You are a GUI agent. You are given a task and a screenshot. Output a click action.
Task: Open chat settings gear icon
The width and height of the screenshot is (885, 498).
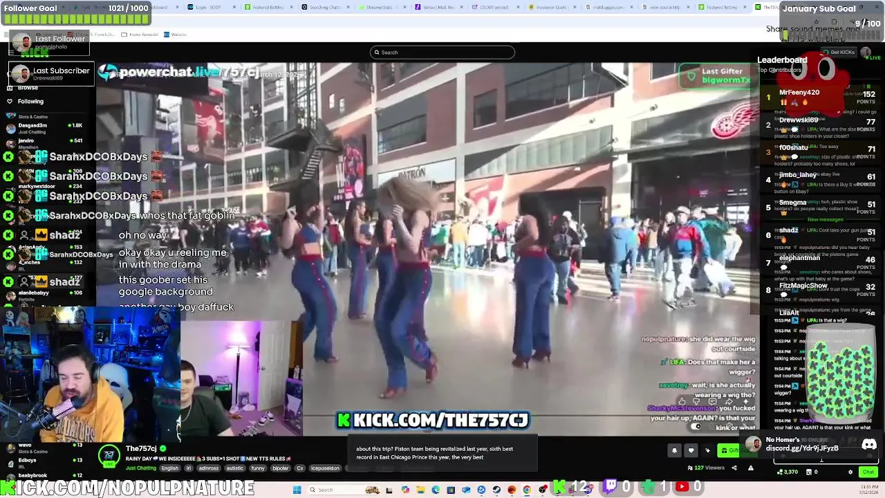click(x=850, y=472)
